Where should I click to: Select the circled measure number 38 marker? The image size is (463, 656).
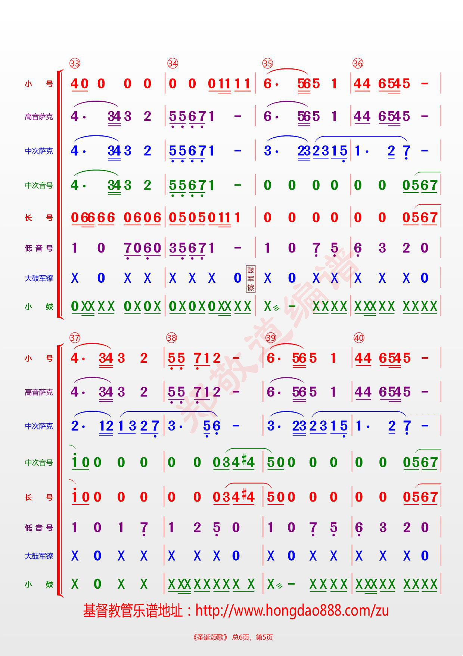(x=171, y=338)
